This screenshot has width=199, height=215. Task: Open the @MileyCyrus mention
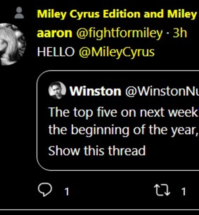coord(117,52)
